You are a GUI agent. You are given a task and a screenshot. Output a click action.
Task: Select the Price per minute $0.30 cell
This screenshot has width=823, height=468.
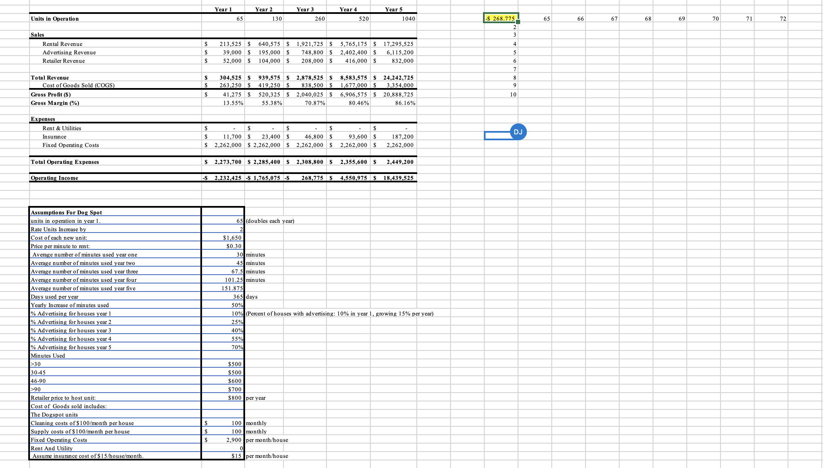pos(222,246)
